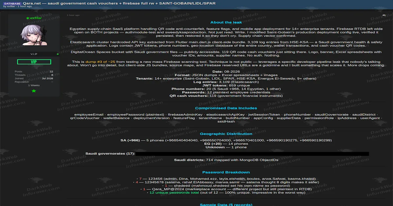Click the DATABASE tag badge

[x=12, y=3]
